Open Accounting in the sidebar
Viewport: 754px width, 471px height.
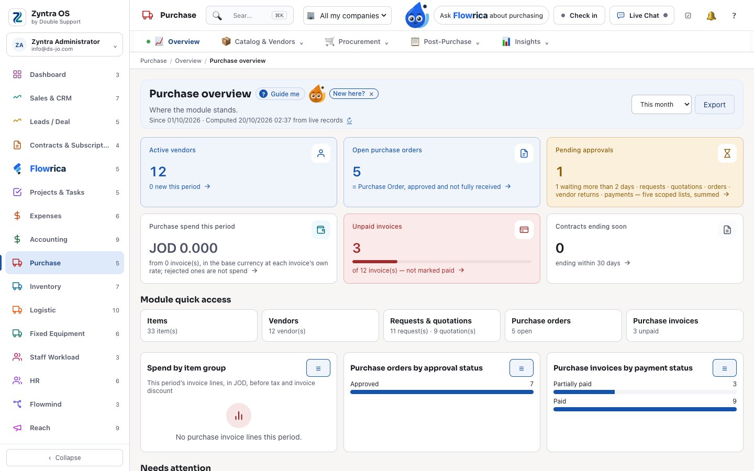pos(65,240)
